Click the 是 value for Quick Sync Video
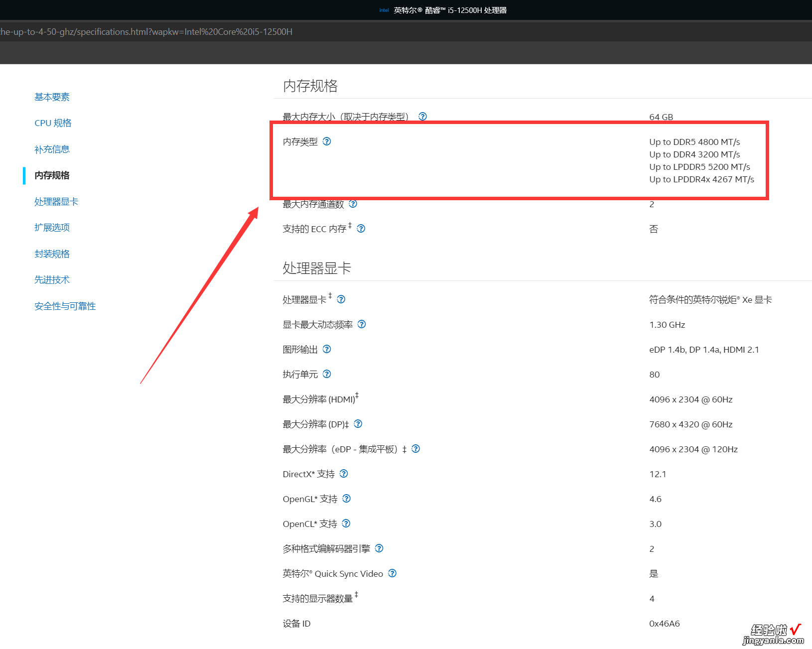812x649 pixels. tap(654, 574)
